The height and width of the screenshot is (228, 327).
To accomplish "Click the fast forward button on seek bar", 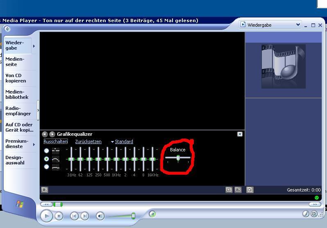I will click(x=315, y=204).
